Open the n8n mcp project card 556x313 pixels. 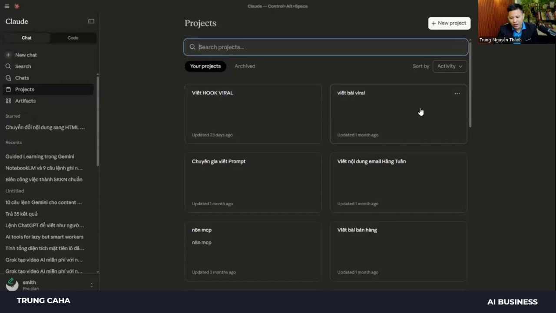coord(253,251)
